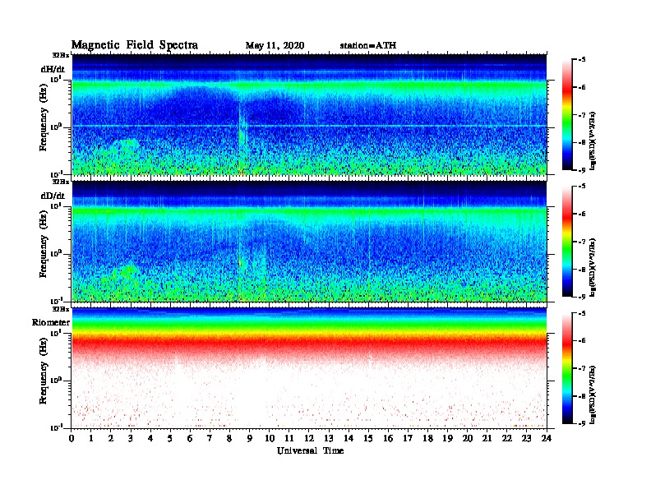Click the "station=ATH" label
The width and height of the screenshot is (651, 503).
point(368,46)
